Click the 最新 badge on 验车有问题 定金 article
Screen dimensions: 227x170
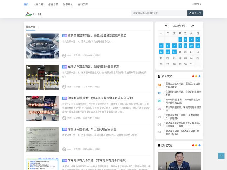tap(65, 98)
